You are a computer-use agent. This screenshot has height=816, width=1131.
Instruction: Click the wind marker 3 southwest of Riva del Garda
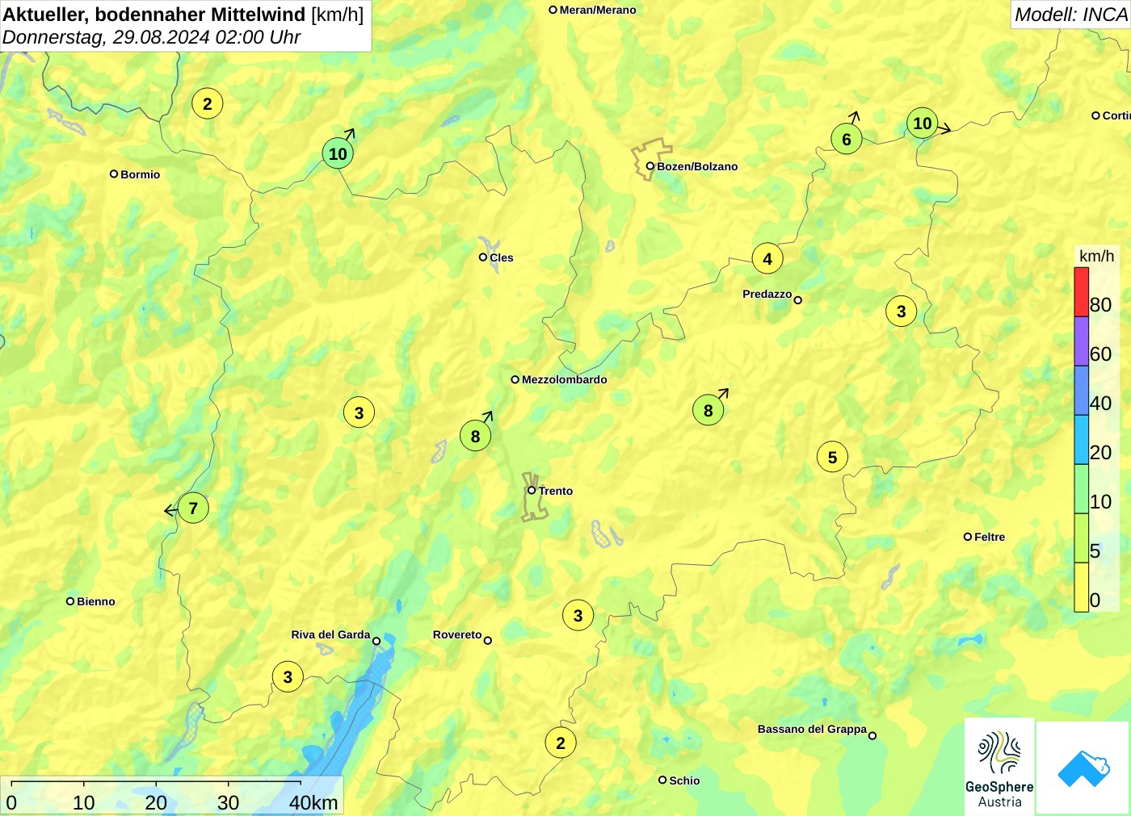coord(288,676)
